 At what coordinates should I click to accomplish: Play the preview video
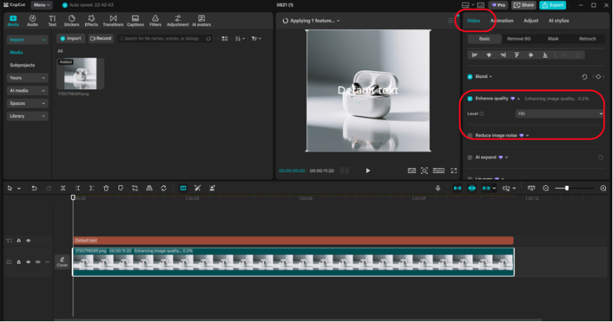[368, 170]
